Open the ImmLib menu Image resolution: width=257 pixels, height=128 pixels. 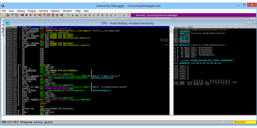point(43,11)
